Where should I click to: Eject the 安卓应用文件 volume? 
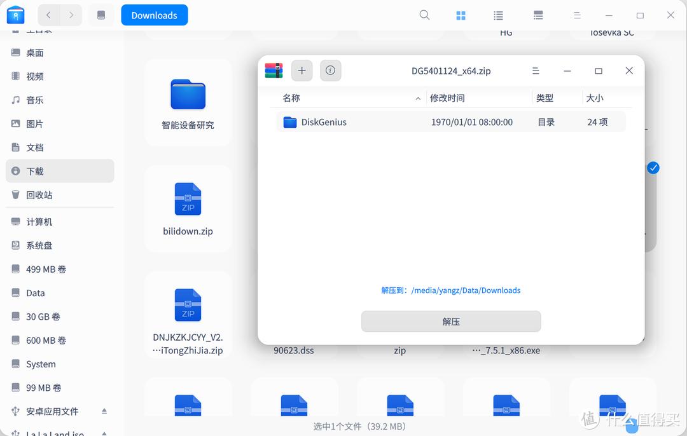point(104,411)
